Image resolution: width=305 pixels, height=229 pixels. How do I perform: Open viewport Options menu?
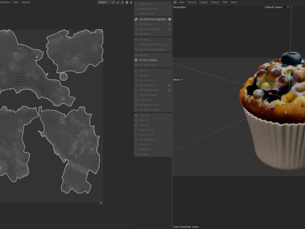215,3
